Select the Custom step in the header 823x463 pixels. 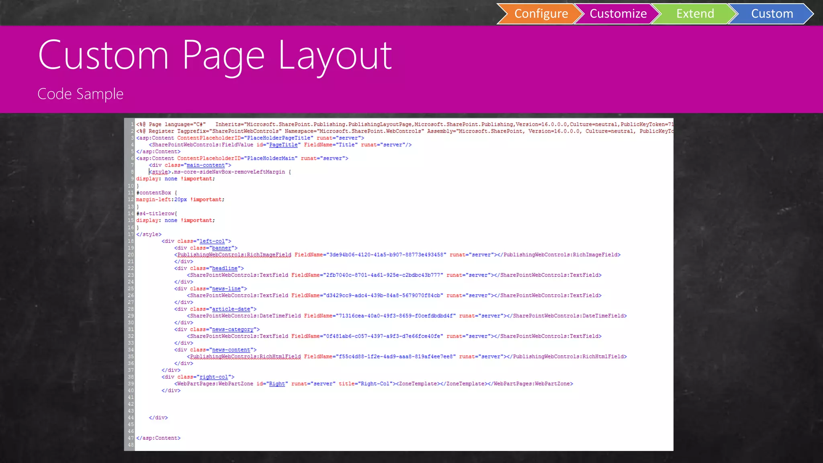click(x=772, y=14)
